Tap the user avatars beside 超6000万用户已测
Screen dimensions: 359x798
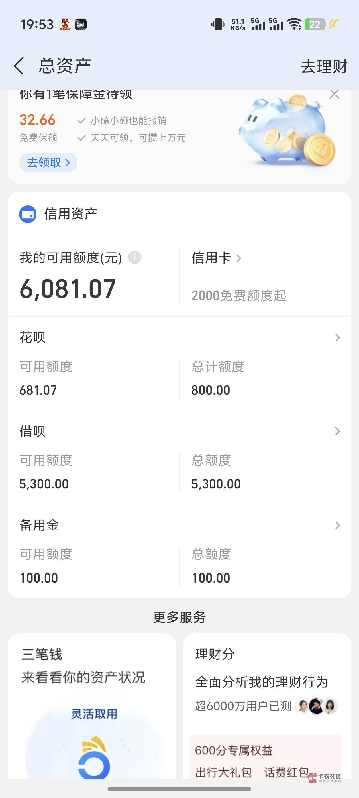point(317,706)
